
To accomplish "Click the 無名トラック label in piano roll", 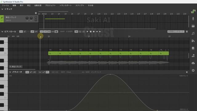I will pos(16,67).
